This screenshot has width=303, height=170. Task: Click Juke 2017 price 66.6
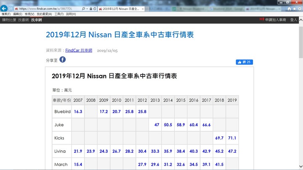(x=206, y=125)
